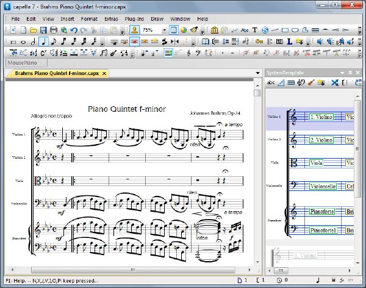Insert a text object with T icon

[x=254, y=30]
